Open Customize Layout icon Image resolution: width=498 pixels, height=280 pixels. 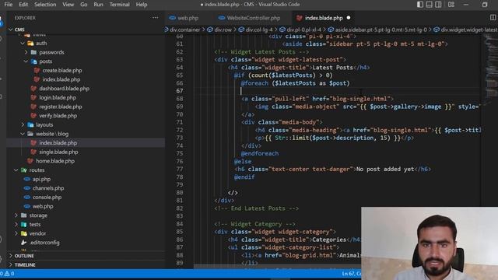coord(451,5)
